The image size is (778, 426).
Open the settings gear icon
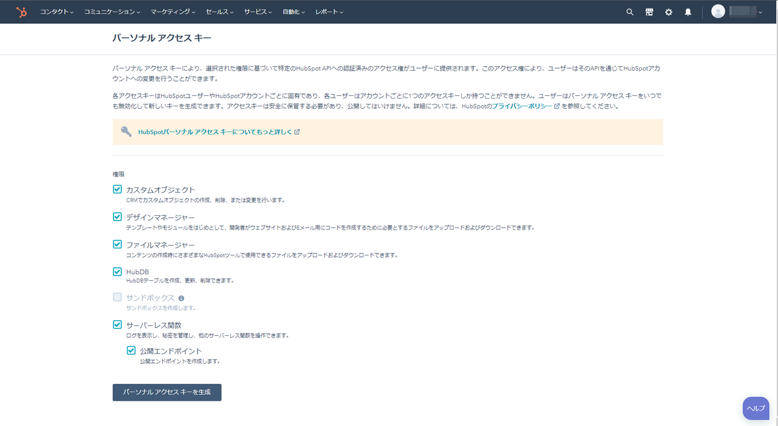668,12
